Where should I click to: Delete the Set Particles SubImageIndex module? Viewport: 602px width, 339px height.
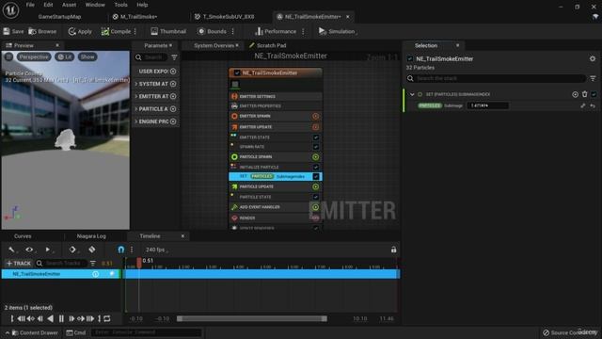point(584,94)
